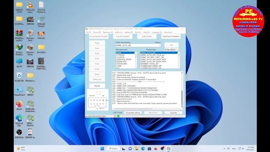This screenshot has height=152, width=270.
Task: Open the blank document file desktop icon
Action: coord(41,7)
